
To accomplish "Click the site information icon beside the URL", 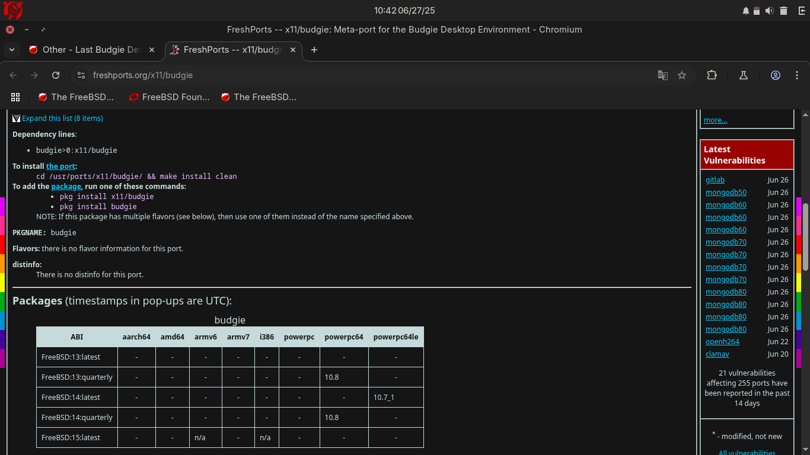I will click(81, 75).
